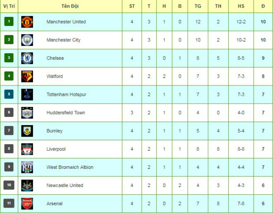Click the HS column header
Image resolution: width=273 pixels, height=213 pixels.
tap(241, 6)
